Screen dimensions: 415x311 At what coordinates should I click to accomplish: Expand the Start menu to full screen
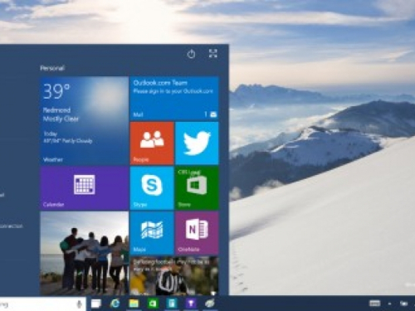click(x=213, y=54)
